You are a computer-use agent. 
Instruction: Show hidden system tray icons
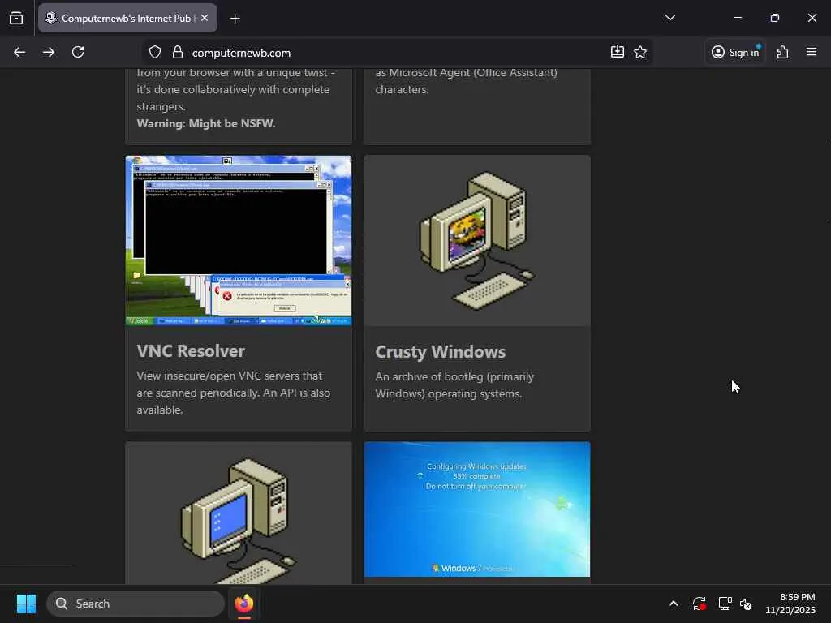[x=673, y=604]
